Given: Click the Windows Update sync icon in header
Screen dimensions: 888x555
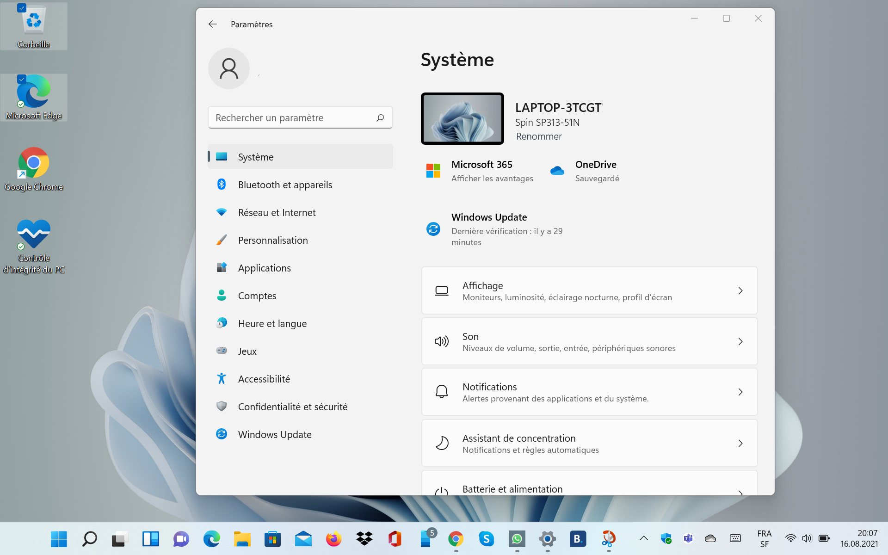Looking at the screenshot, I should [433, 229].
